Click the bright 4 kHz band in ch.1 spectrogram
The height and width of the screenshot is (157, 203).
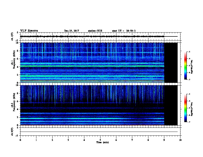click(x=92, y=66)
